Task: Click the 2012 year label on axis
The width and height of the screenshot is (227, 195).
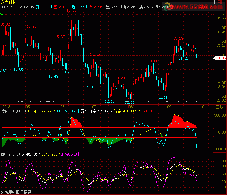Action: click(x=6, y=107)
